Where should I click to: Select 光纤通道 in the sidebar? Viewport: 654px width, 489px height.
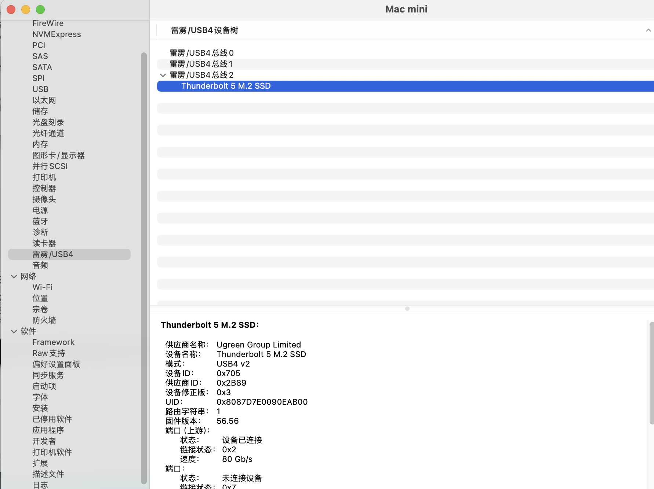coord(48,133)
